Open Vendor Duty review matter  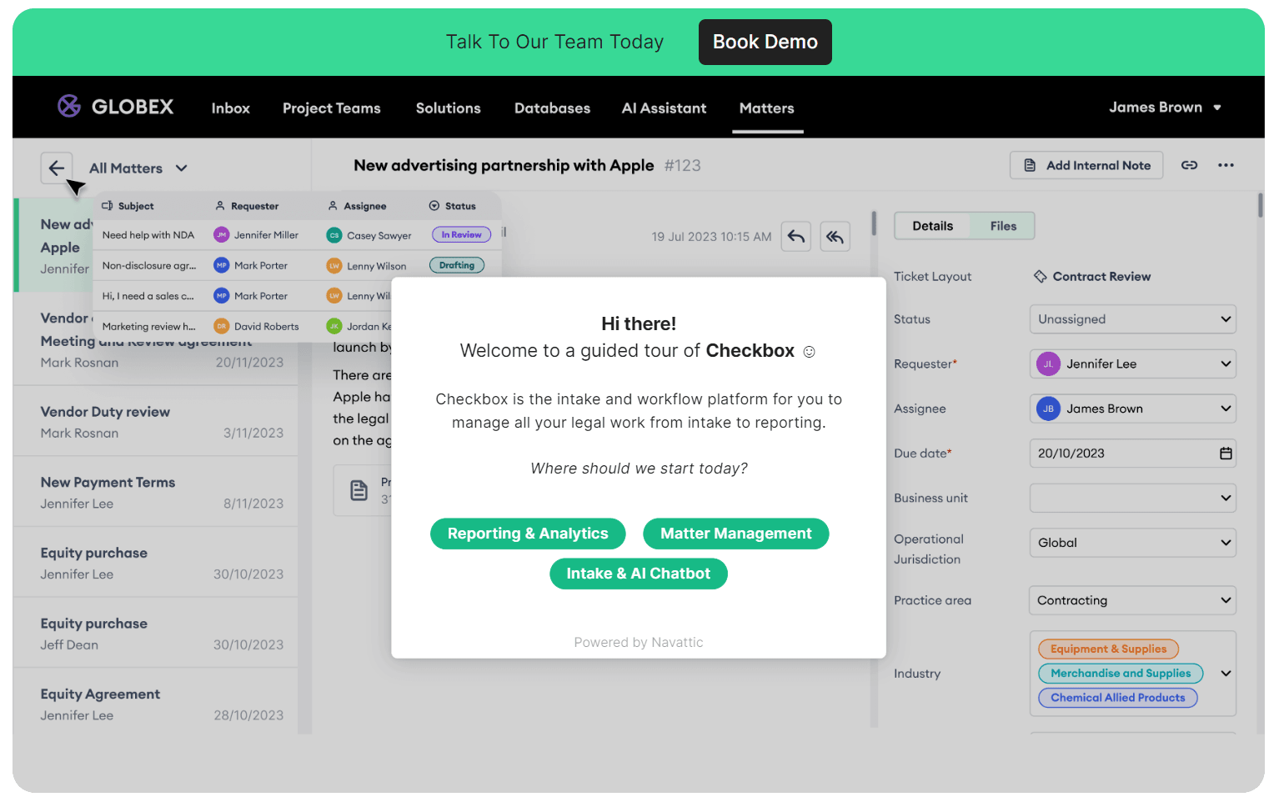coord(156,421)
